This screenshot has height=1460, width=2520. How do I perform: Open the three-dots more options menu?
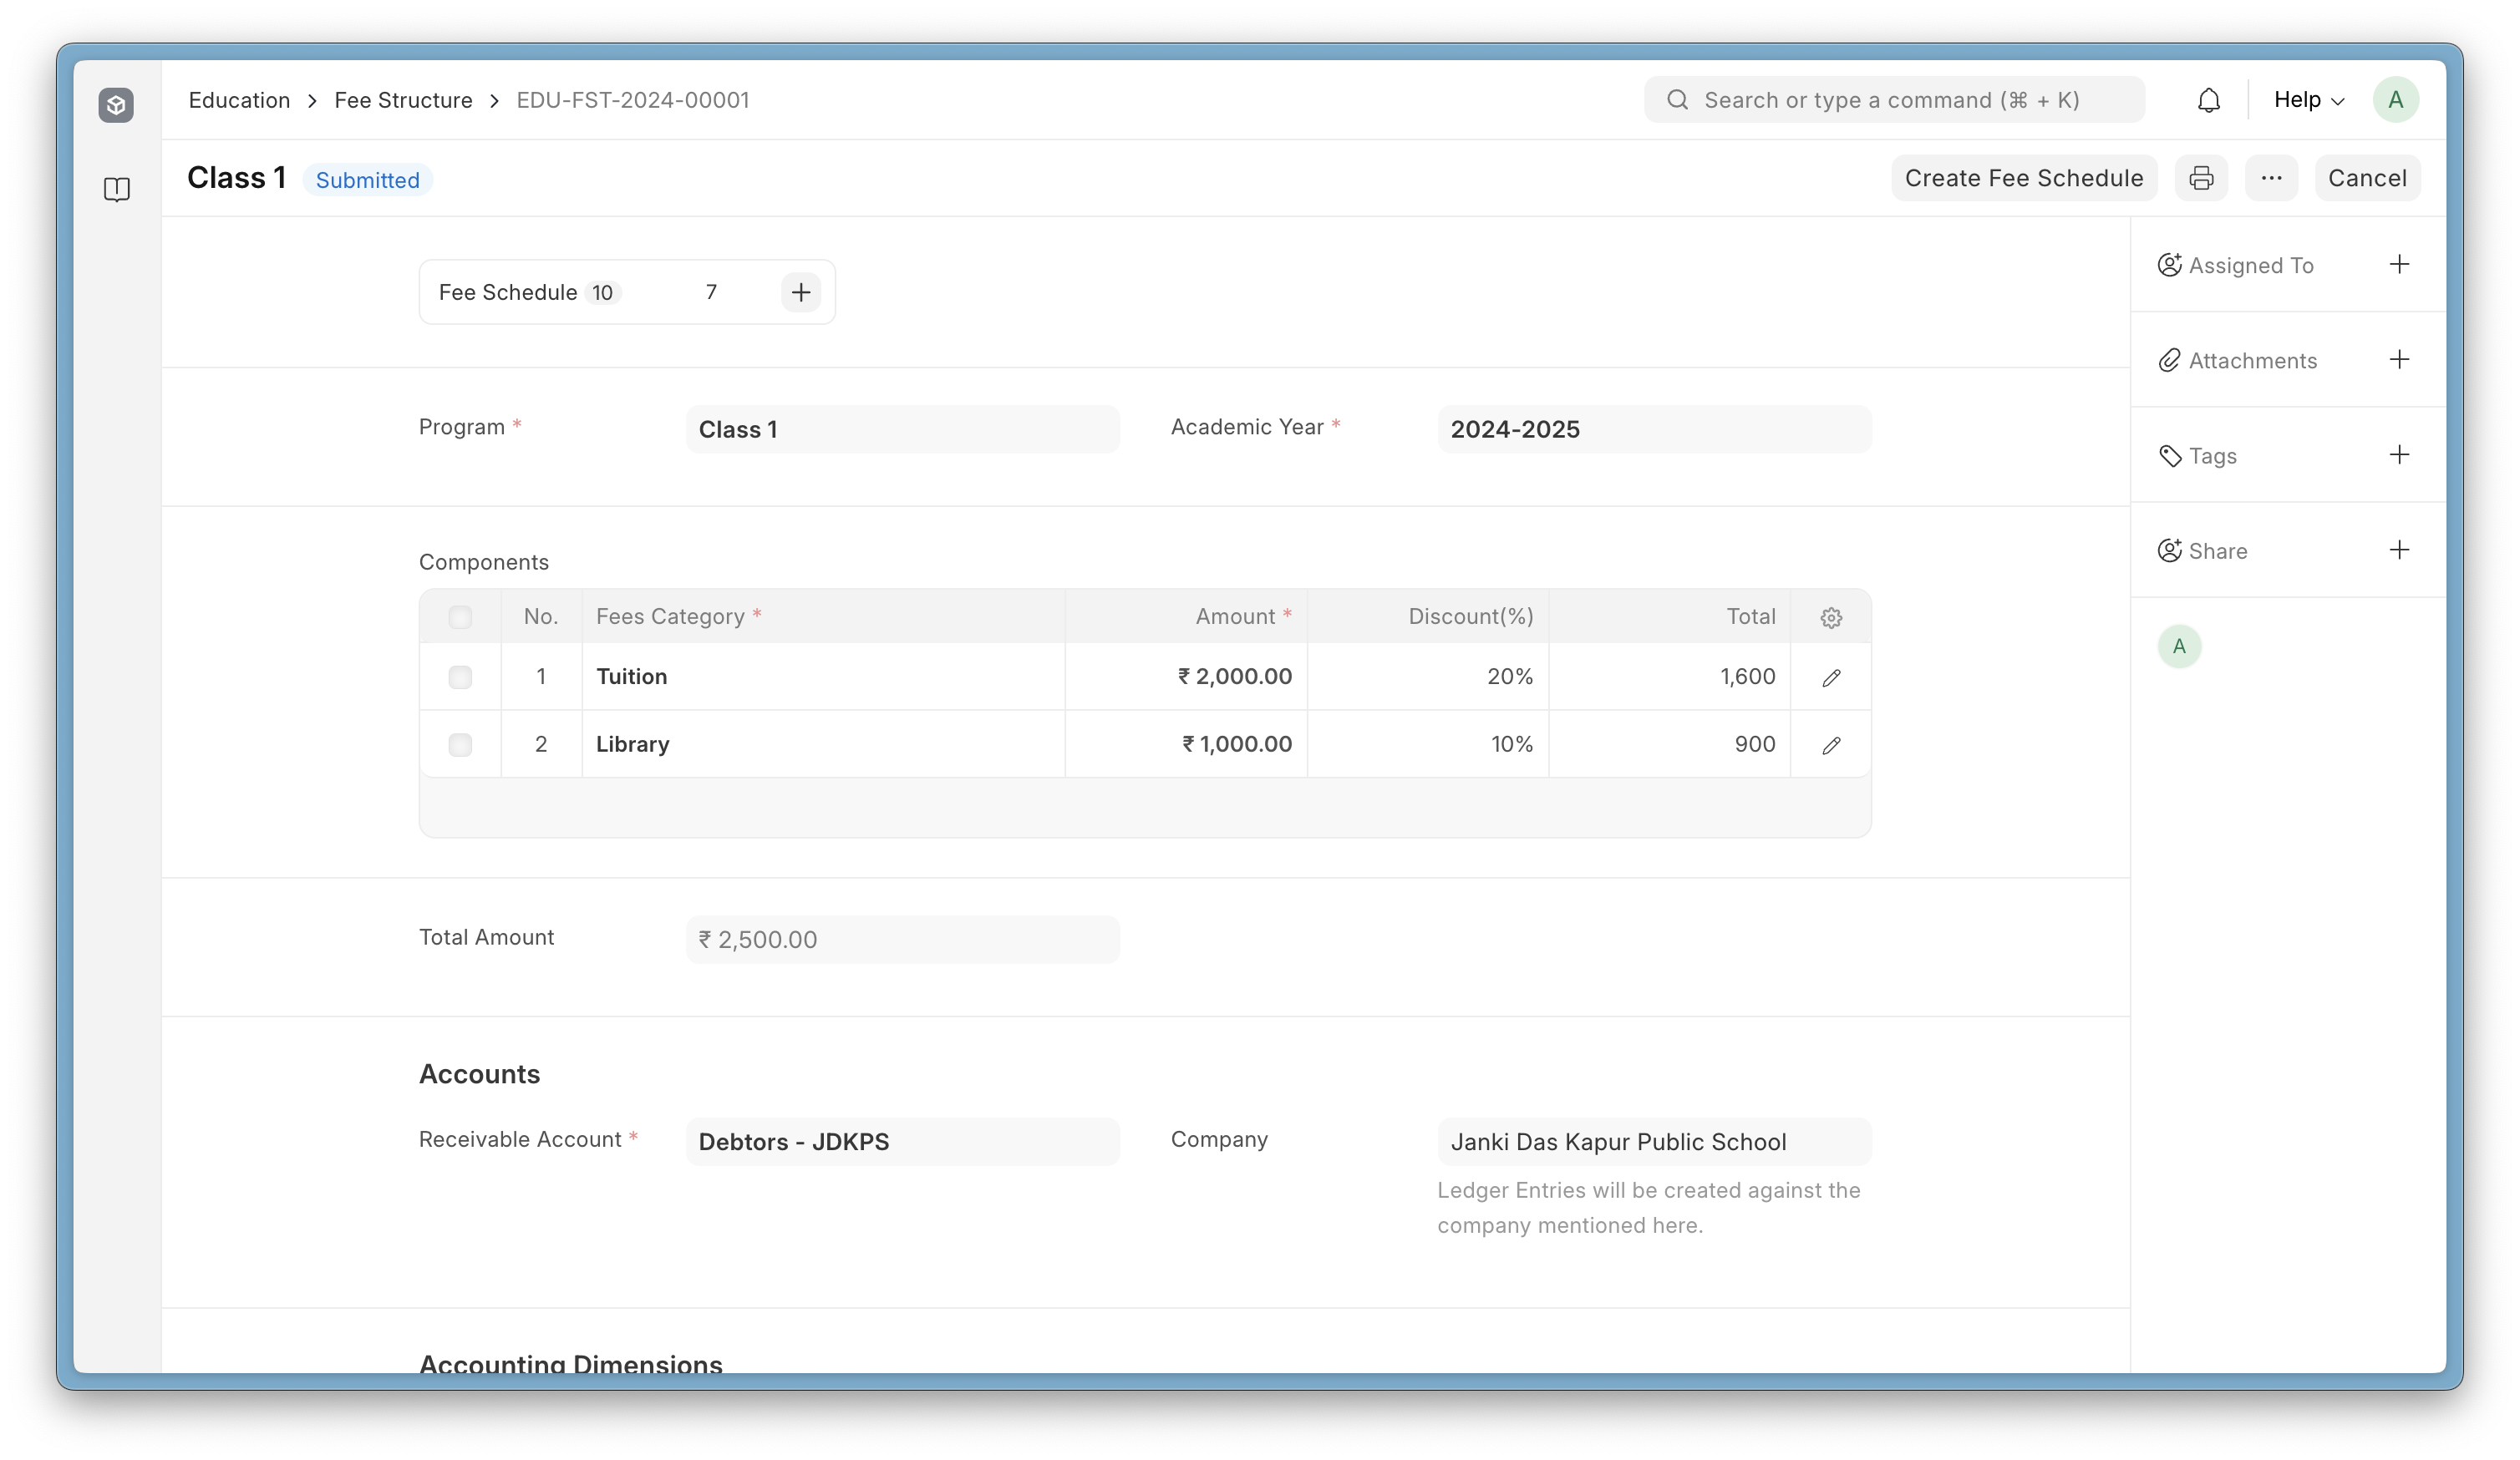point(2271,178)
